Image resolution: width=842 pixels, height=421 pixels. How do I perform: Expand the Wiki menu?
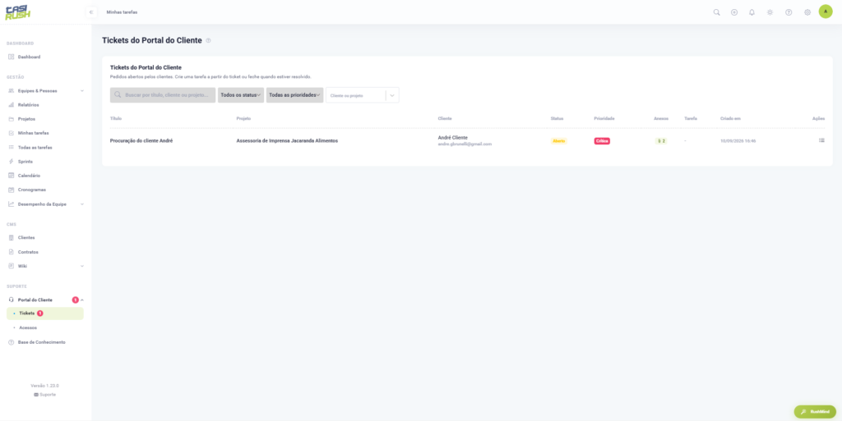point(46,266)
